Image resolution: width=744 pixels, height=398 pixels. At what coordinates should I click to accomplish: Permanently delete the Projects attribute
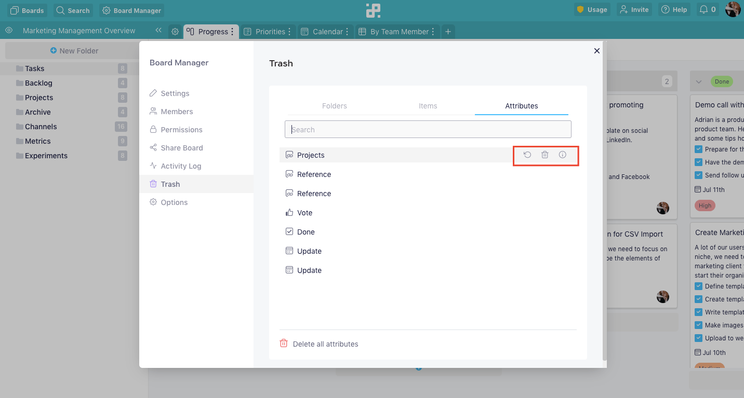point(545,155)
